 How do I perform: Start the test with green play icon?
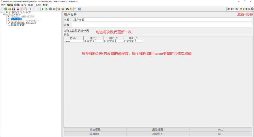click(x=43, y=9)
